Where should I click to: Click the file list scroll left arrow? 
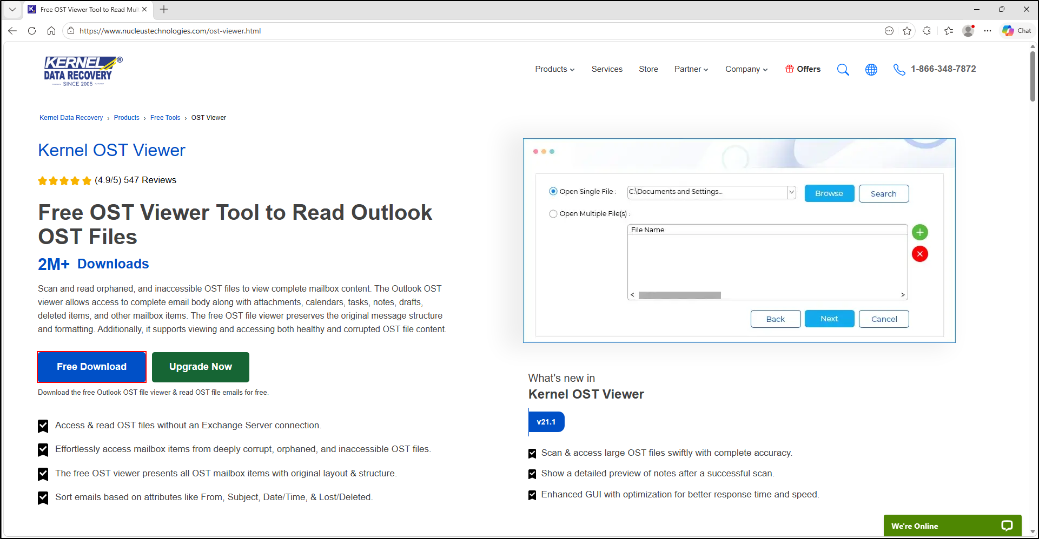point(632,295)
